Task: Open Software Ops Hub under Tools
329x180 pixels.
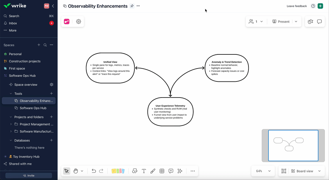Action: pyautogui.click(x=33, y=108)
